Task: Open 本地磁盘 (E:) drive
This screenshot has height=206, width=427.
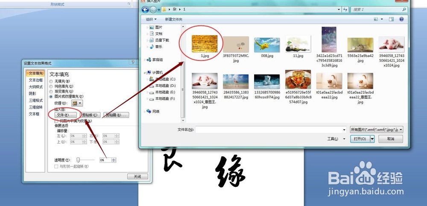Action: click(x=163, y=92)
